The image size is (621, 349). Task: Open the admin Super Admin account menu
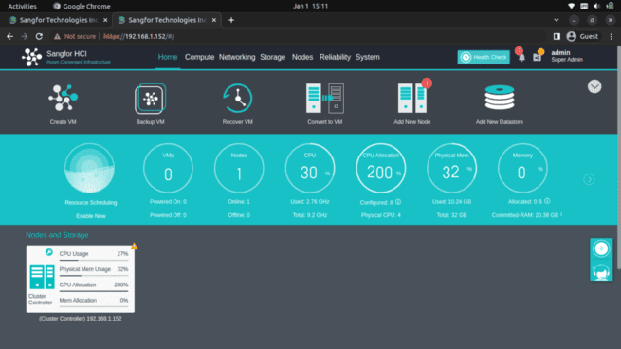click(567, 56)
